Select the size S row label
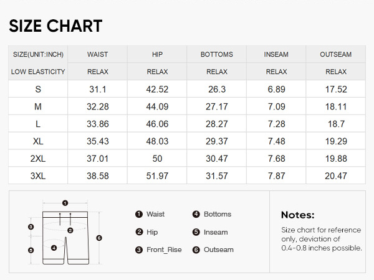The height and width of the screenshot is (280, 374). coord(38,89)
